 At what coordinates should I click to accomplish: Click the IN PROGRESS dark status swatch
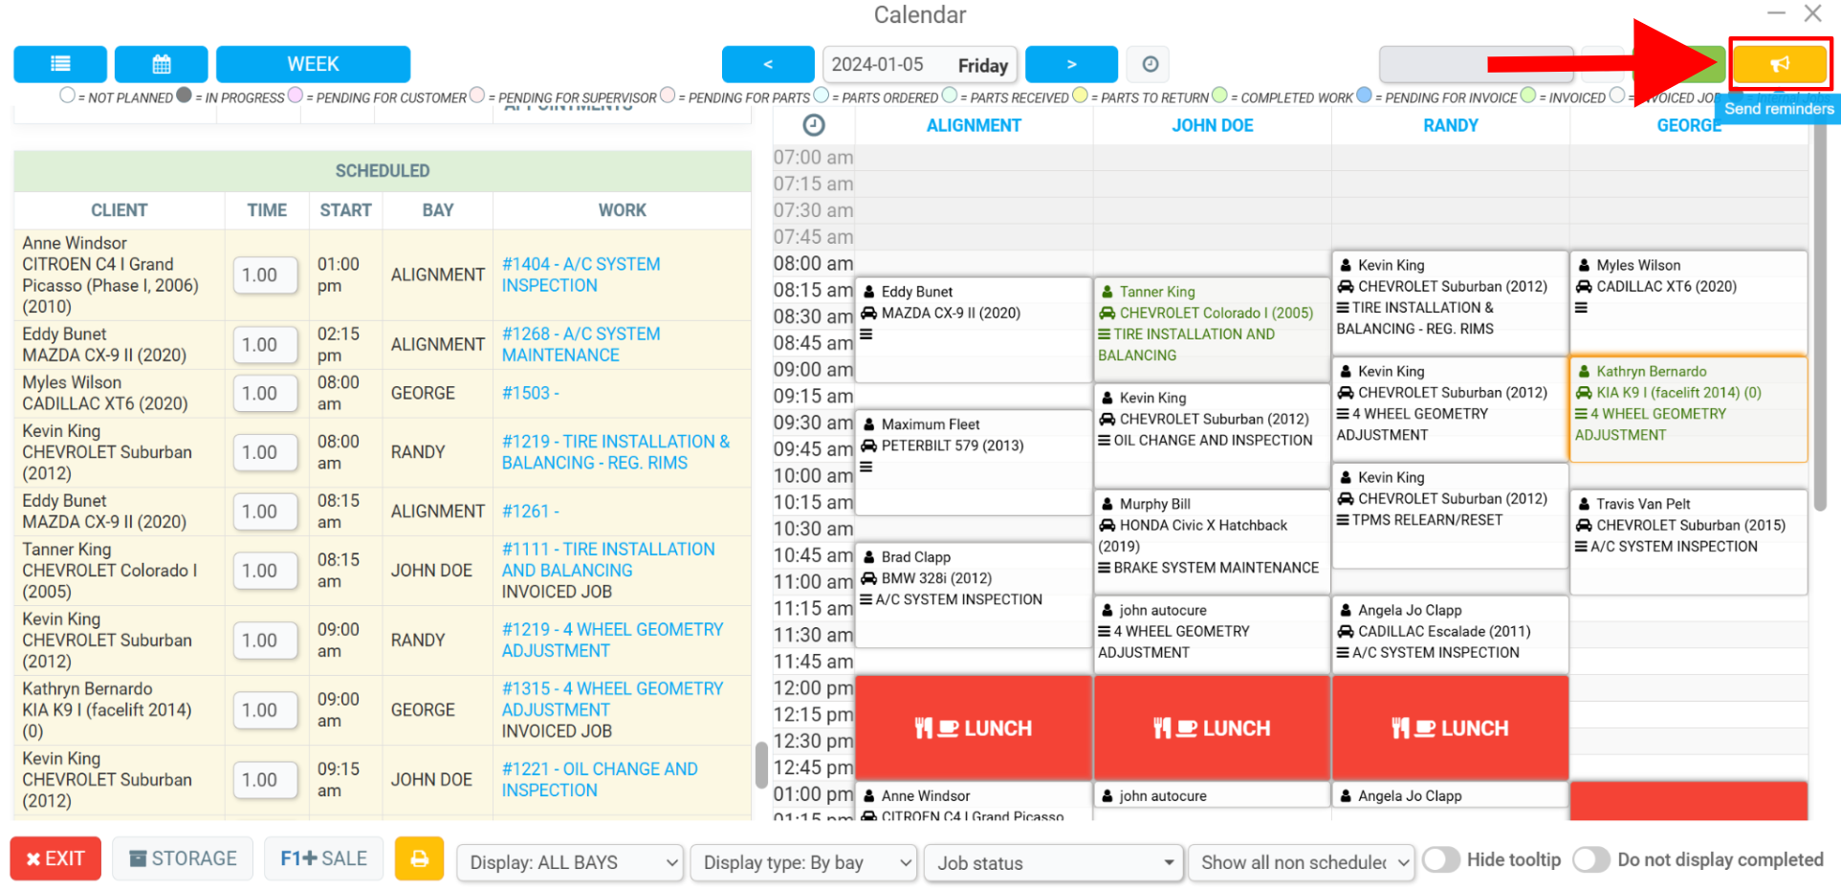click(185, 96)
